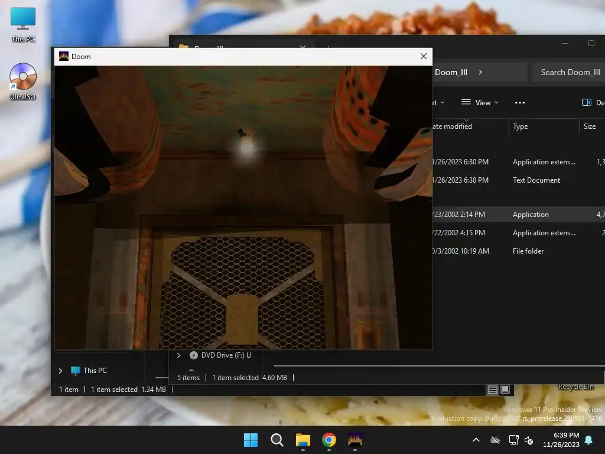The image size is (605, 454).
Task: Maximize the File Explorer window
Action: [591, 43]
